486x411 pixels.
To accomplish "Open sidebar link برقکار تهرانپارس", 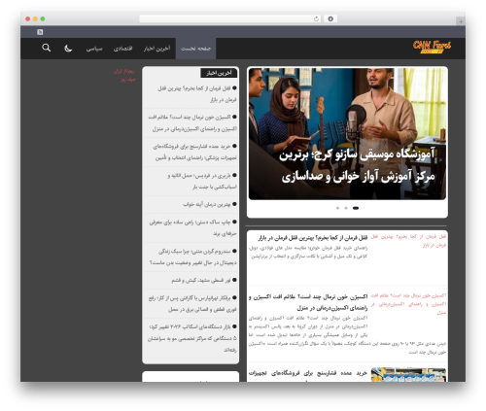I will pos(192,303).
